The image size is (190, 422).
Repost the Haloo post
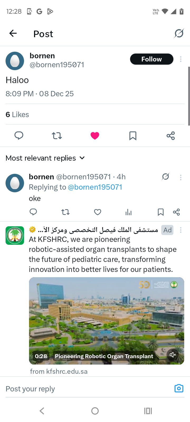pyautogui.click(x=57, y=136)
